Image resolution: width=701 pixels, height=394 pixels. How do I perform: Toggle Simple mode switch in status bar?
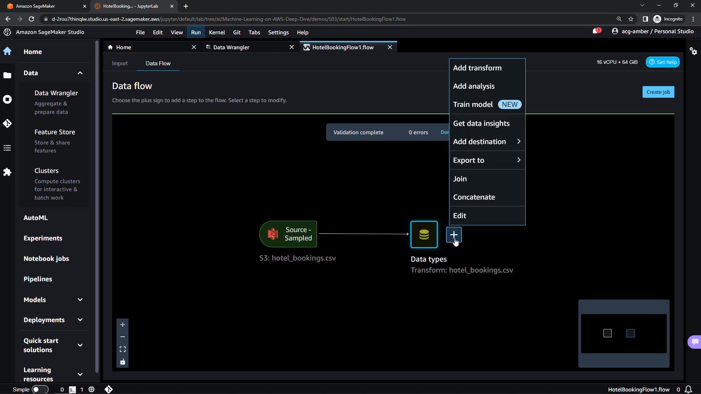point(40,389)
